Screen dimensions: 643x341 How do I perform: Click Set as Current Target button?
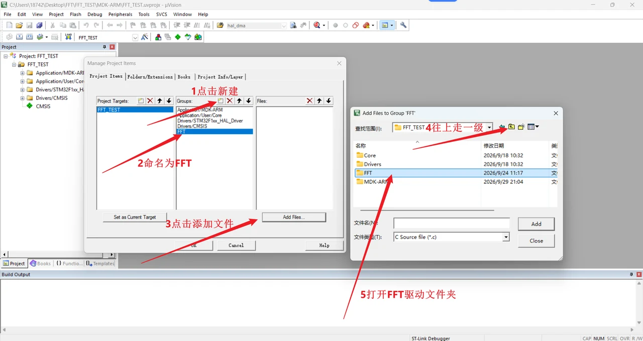(135, 217)
